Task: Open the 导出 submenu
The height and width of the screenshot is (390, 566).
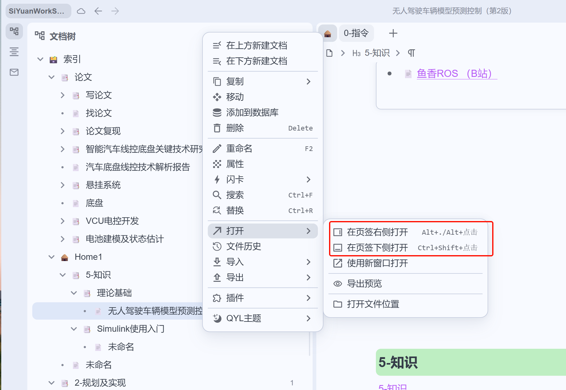Action: pos(263,277)
